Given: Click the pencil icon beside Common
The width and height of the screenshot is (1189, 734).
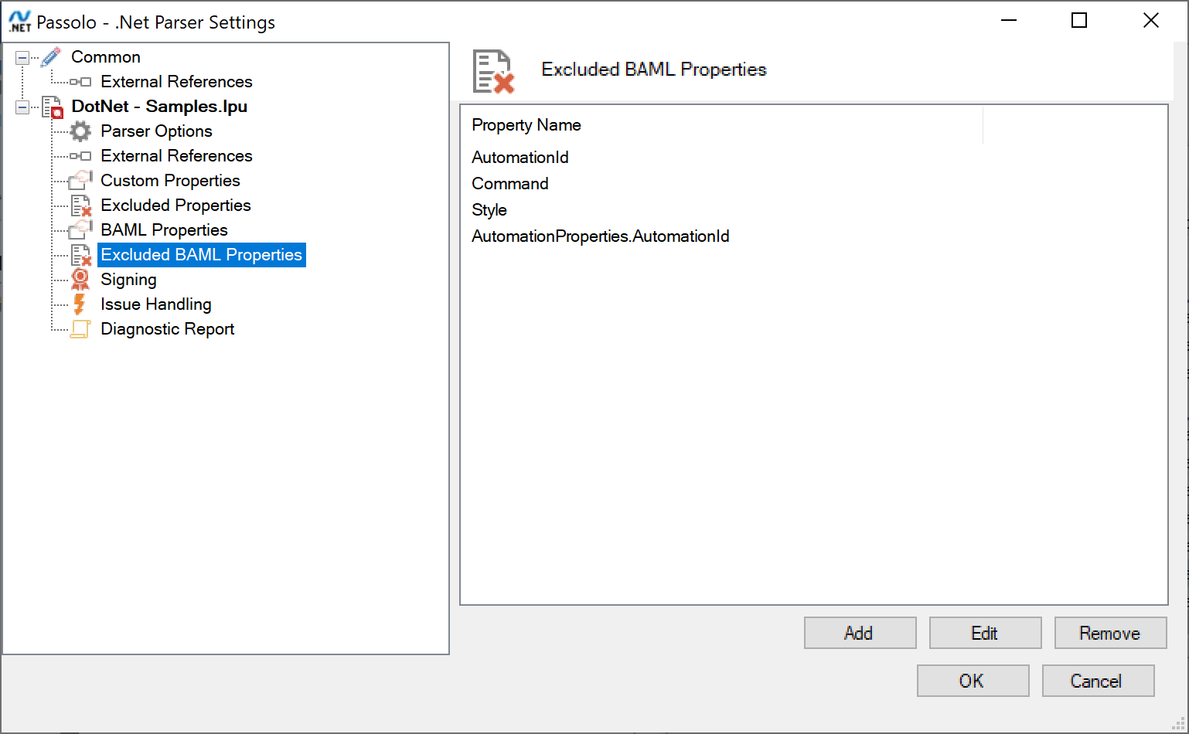Looking at the screenshot, I should [x=51, y=56].
